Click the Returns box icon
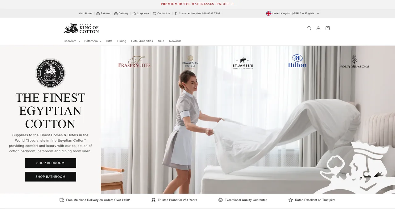The height and width of the screenshot is (222, 395). 98,14
